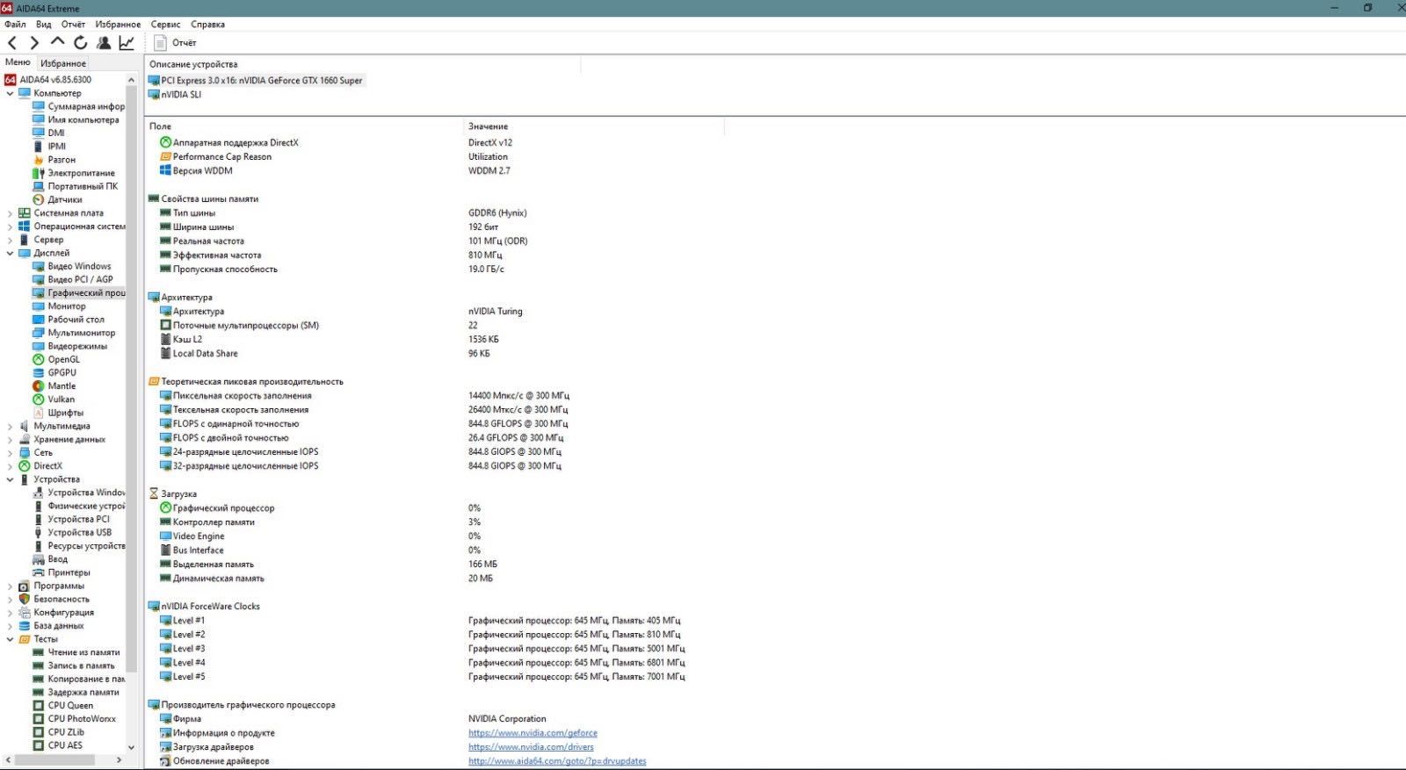Expand the Хранение данных tree node
Image resolution: width=1406 pixels, height=770 pixels.
[10, 440]
